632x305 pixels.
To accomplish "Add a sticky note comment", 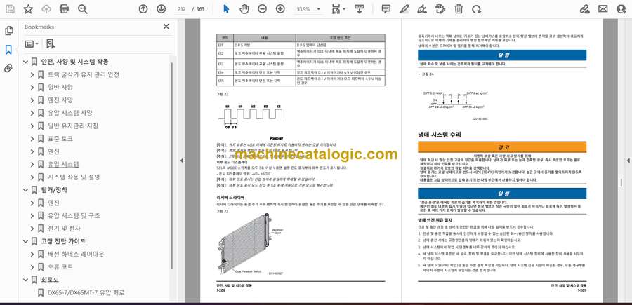I will point(386,9).
